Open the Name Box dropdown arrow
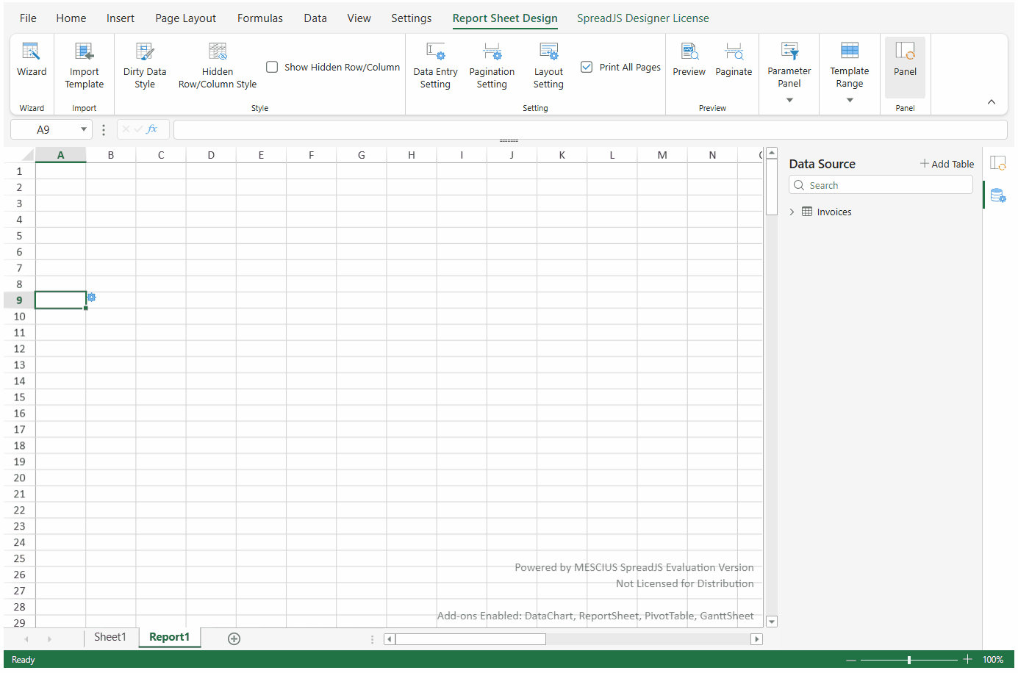This screenshot has height=673, width=1018. (x=84, y=130)
